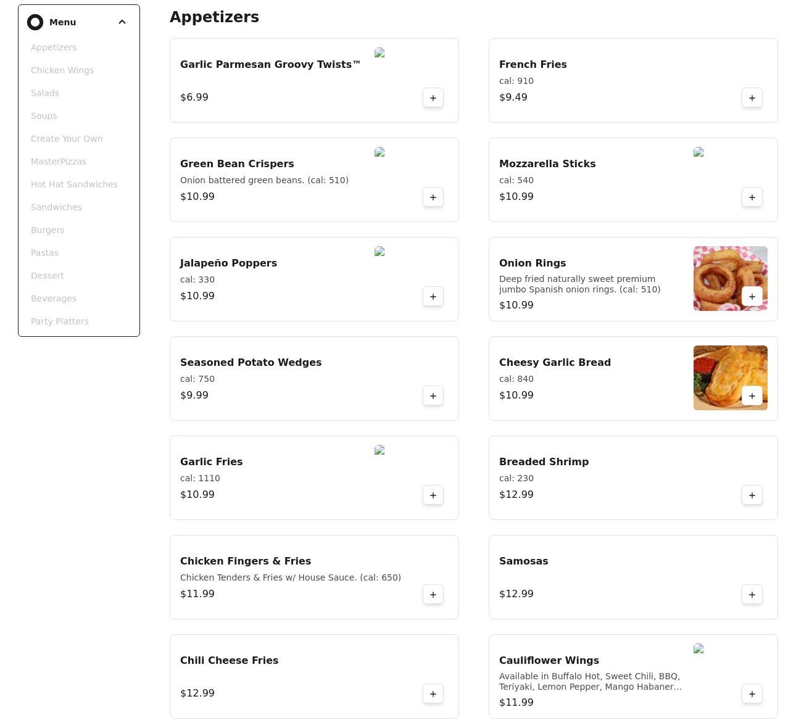Click the Appetizers page heading
Viewport: 796px width, 728px height.
214,17
